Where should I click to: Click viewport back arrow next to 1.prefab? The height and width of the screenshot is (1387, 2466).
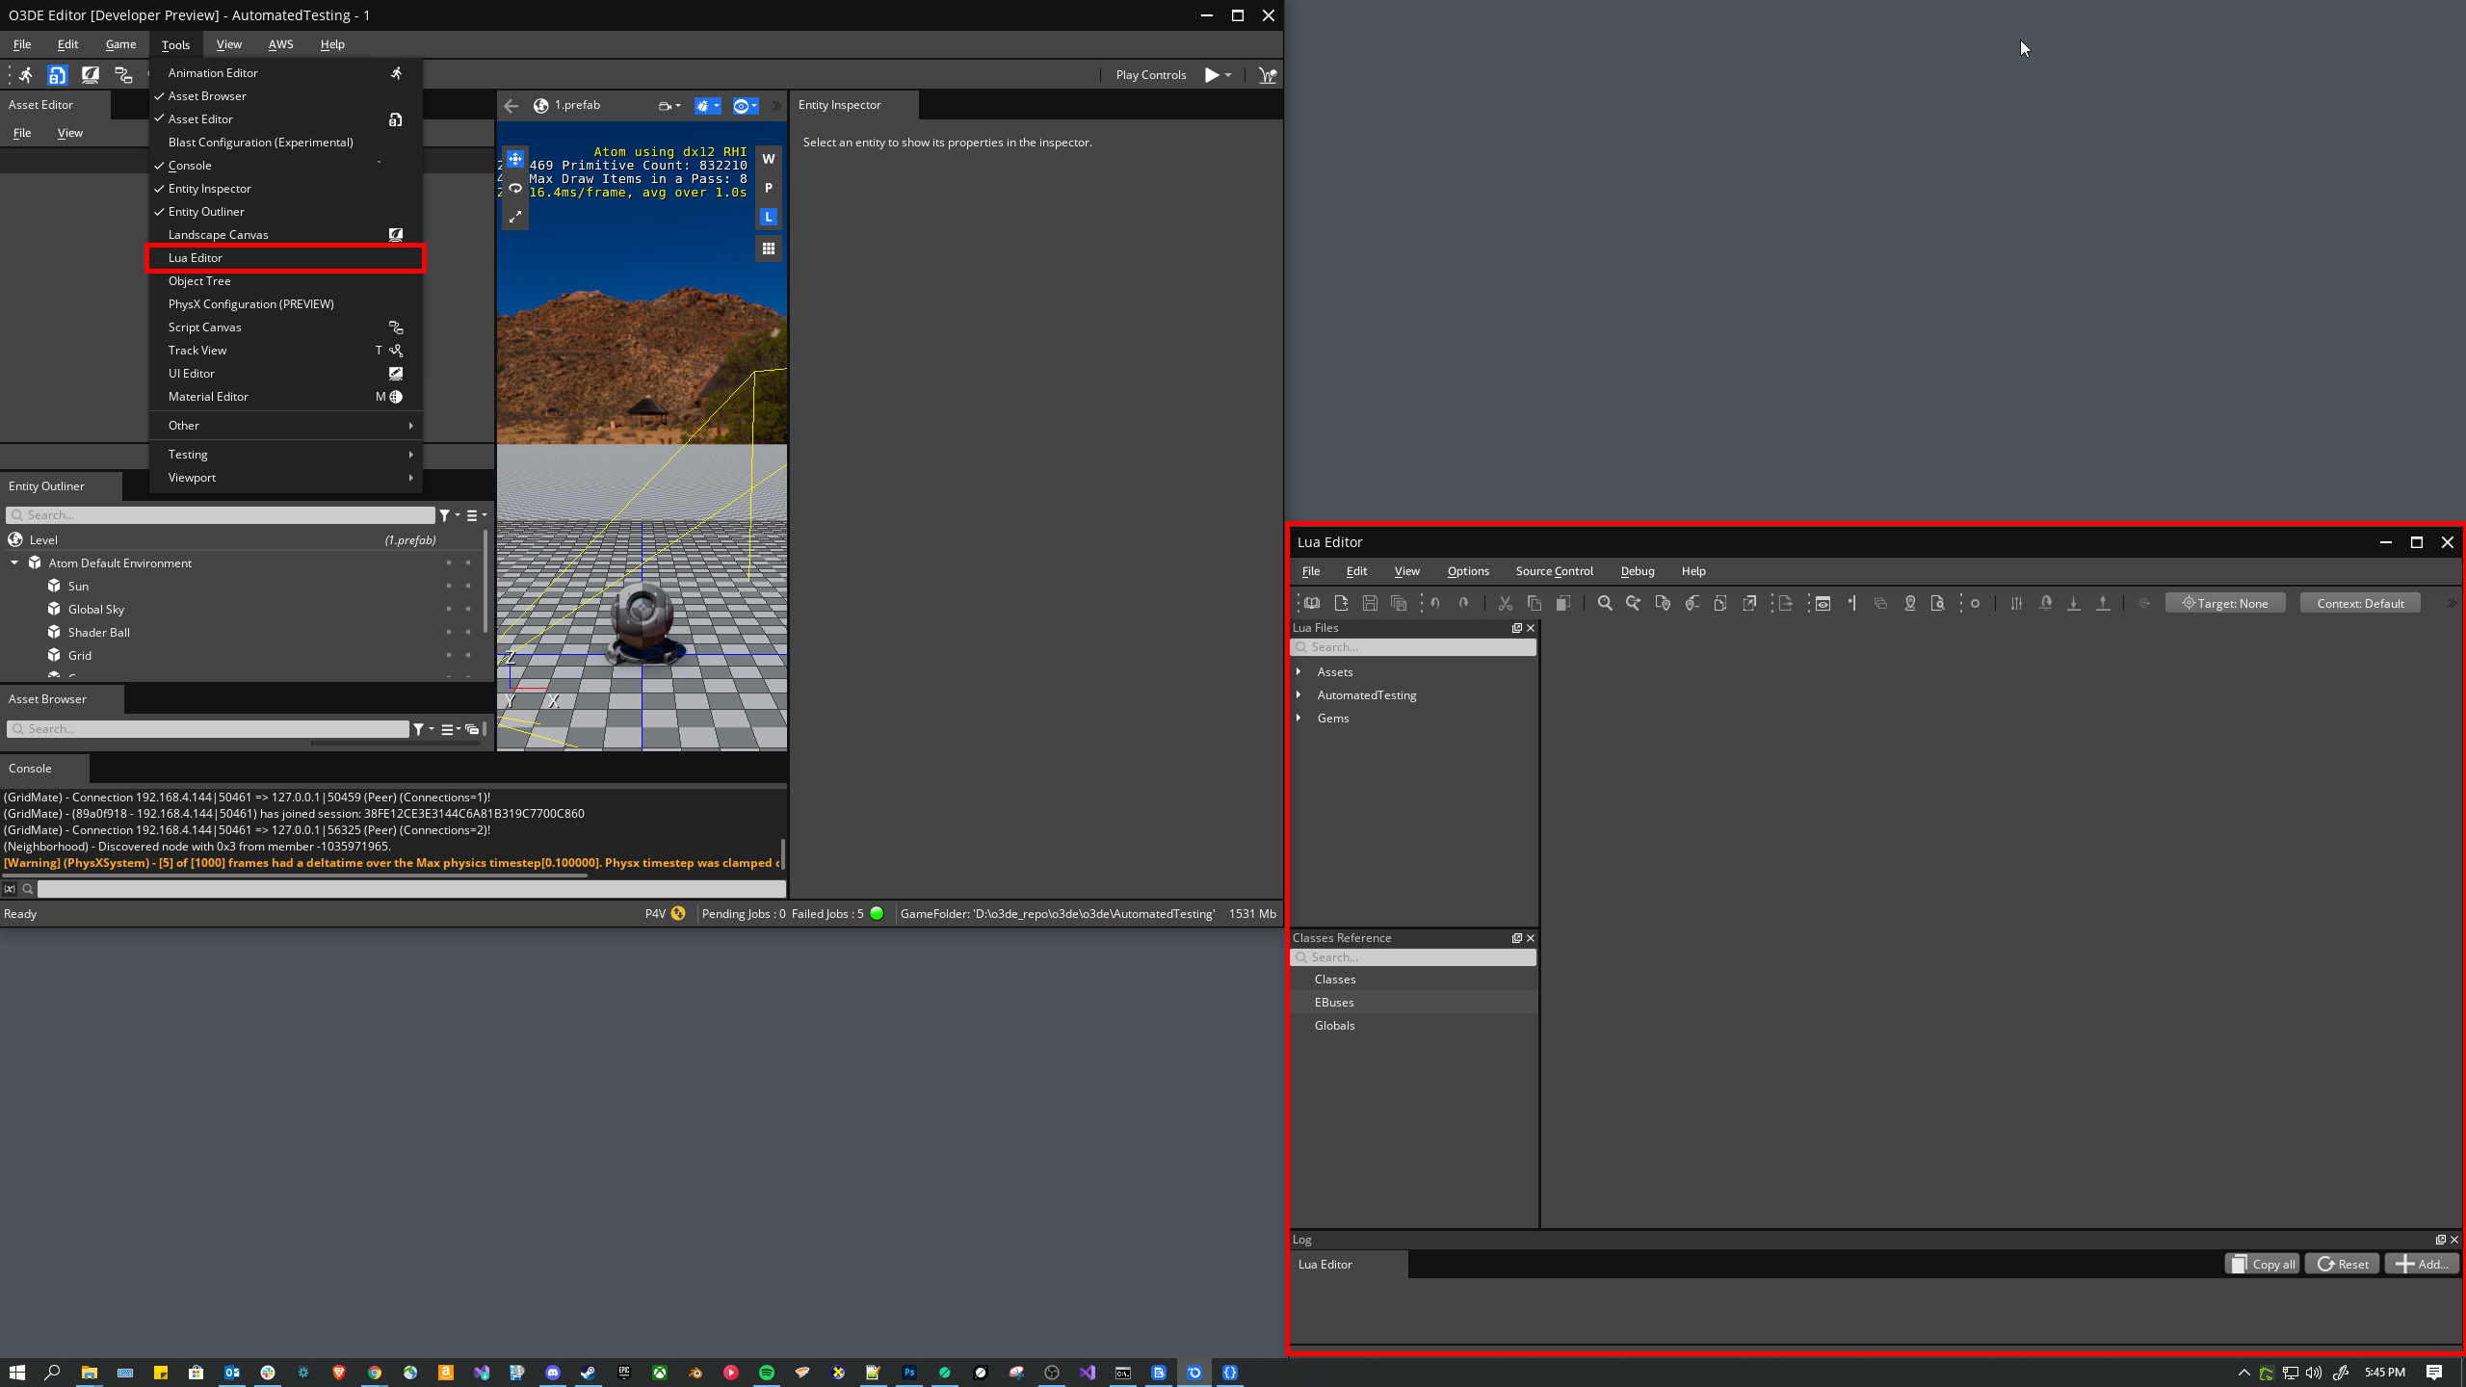click(x=512, y=106)
